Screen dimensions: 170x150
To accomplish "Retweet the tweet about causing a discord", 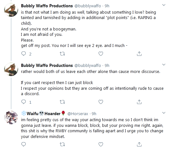I will 62,102.
